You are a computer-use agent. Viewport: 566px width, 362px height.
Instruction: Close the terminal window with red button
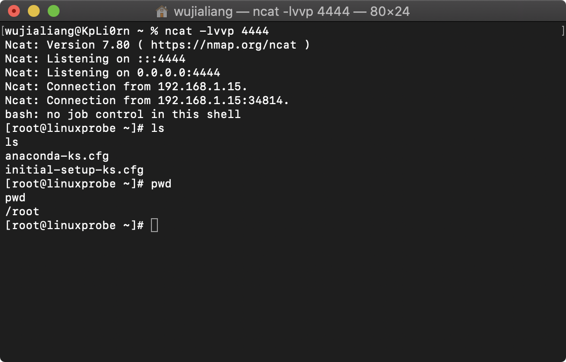[14, 11]
